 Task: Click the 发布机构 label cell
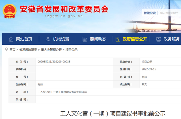click(22, 69)
